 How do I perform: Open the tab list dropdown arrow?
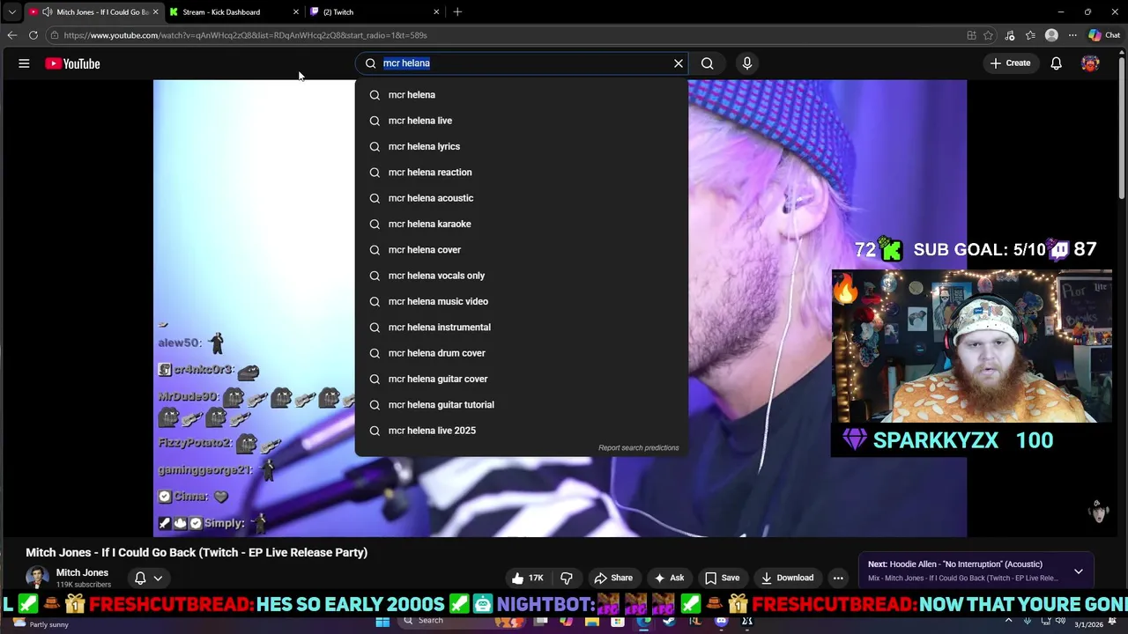[x=11, y=12]
